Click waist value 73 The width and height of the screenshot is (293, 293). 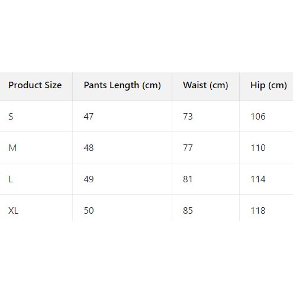[188, 117]
